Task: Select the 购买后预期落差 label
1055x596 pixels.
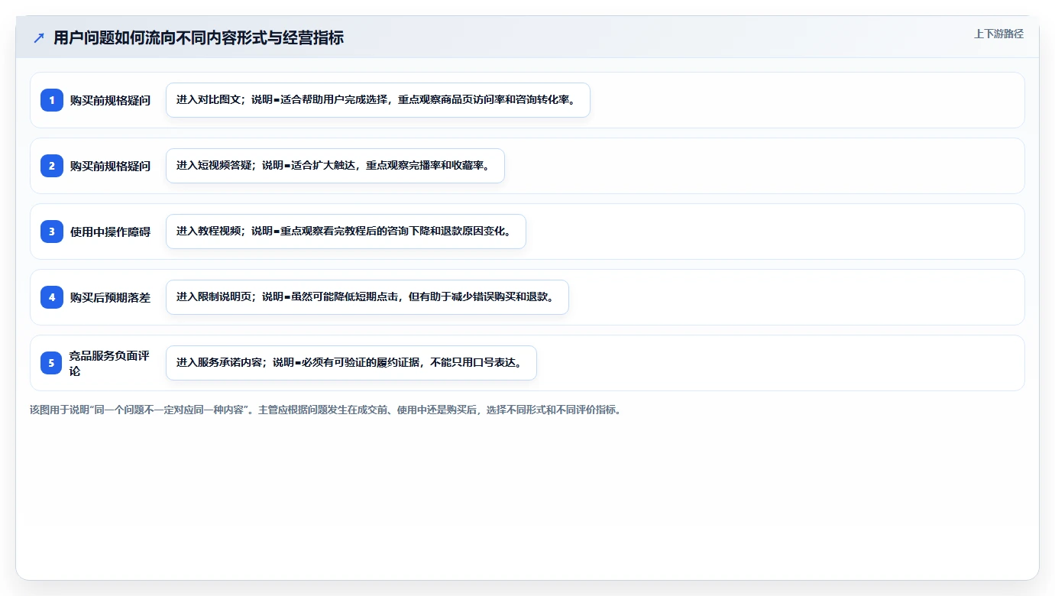Action: (110, 297)
